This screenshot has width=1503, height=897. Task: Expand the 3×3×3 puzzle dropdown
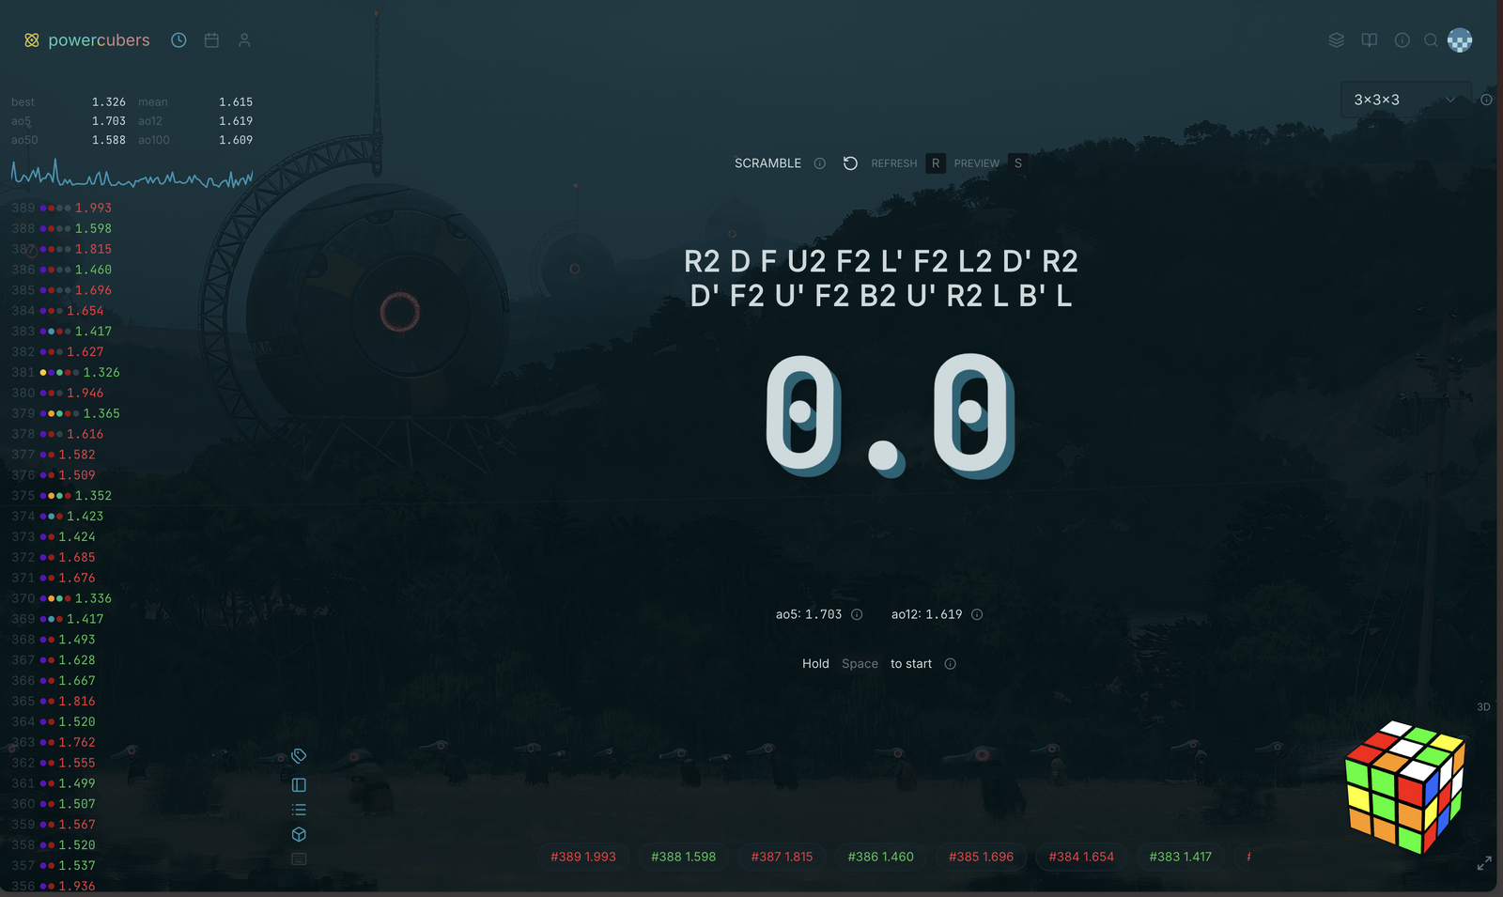point(1405,100)
